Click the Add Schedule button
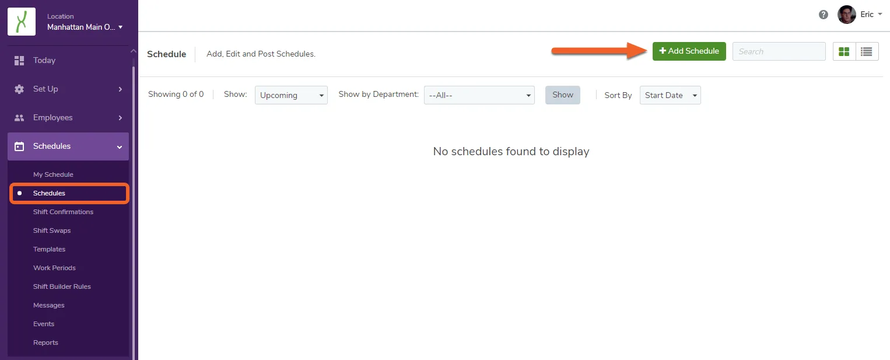The image size is (890, 360). (x=689, y=51)
